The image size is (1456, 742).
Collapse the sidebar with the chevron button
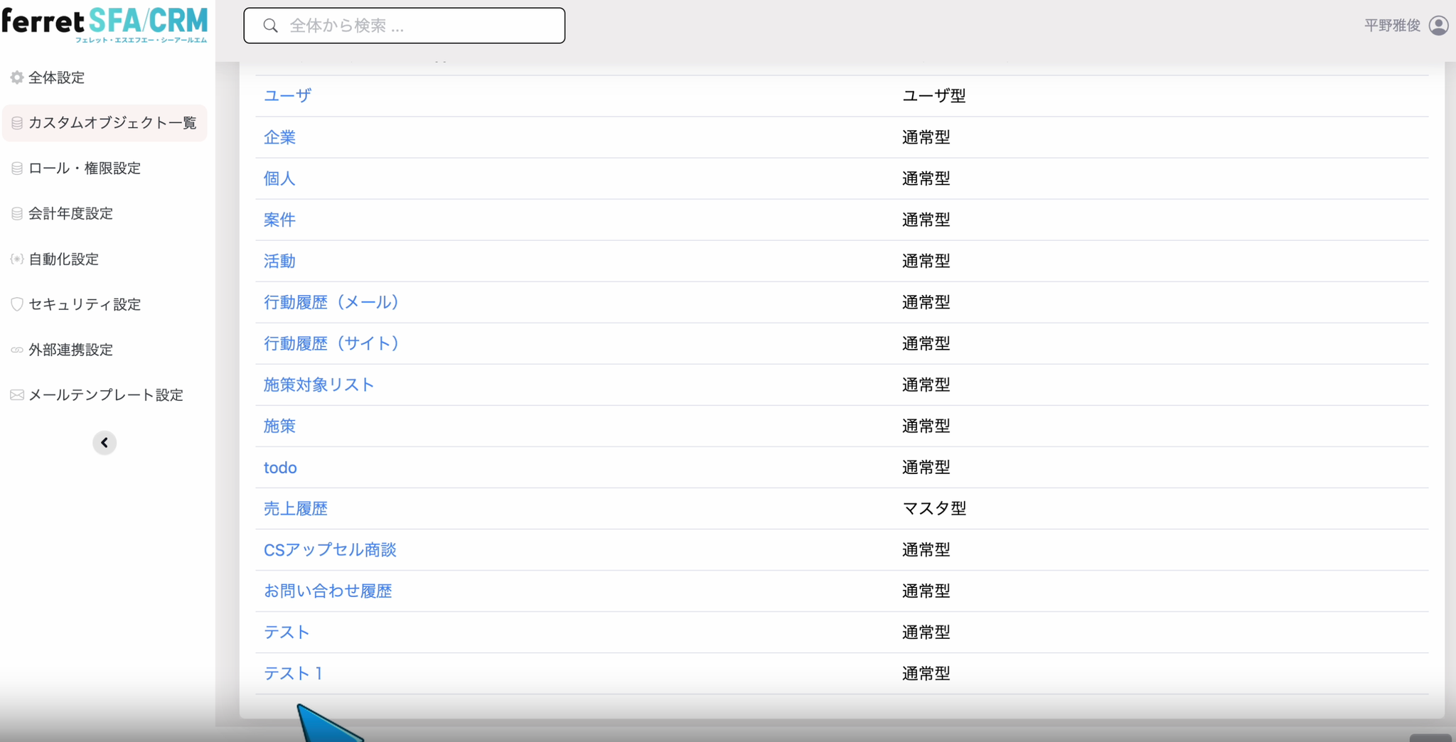pos(105,443)
